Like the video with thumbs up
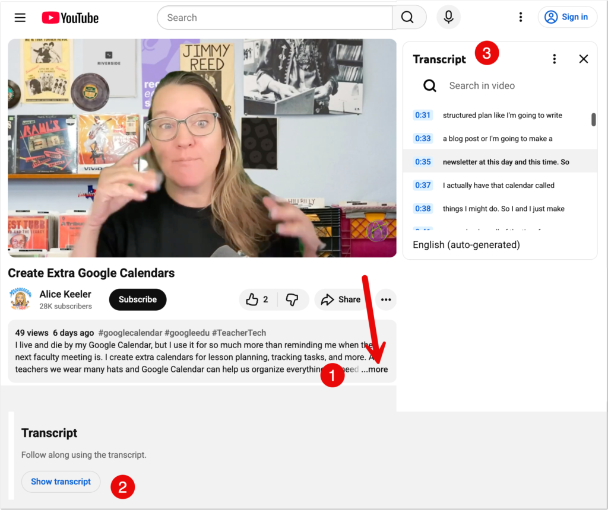The image size is (608, 510). [256, 299]
